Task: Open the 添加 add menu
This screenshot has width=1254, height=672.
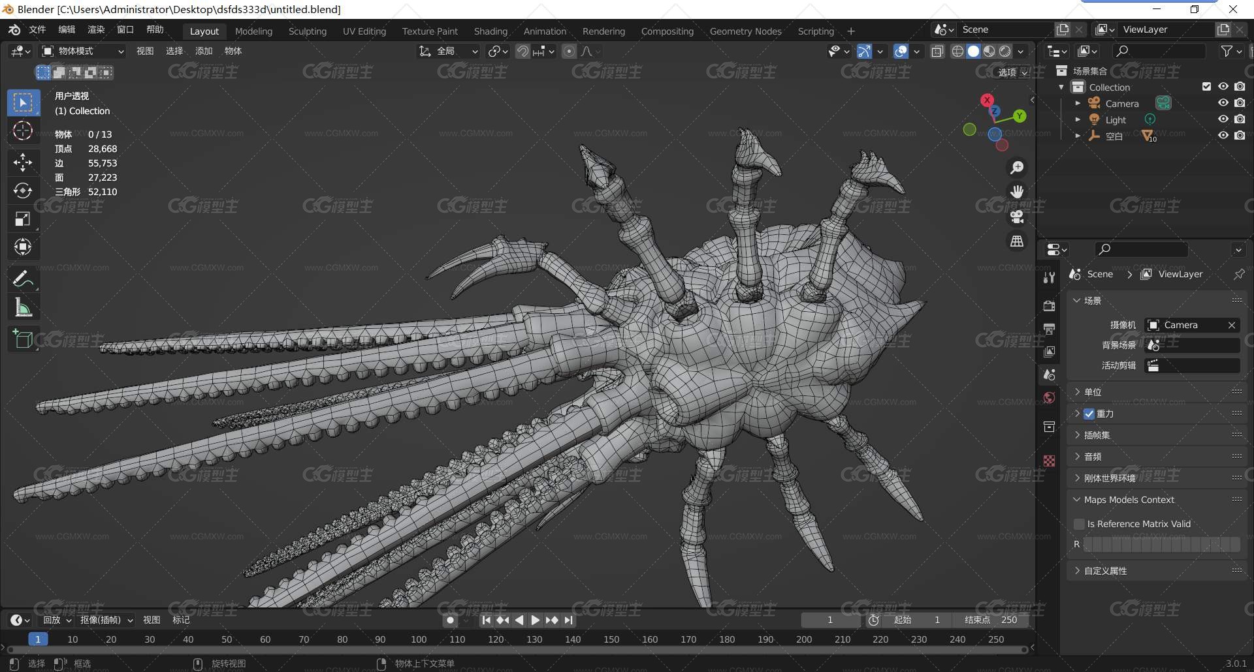Action: [x=204, y=51]
